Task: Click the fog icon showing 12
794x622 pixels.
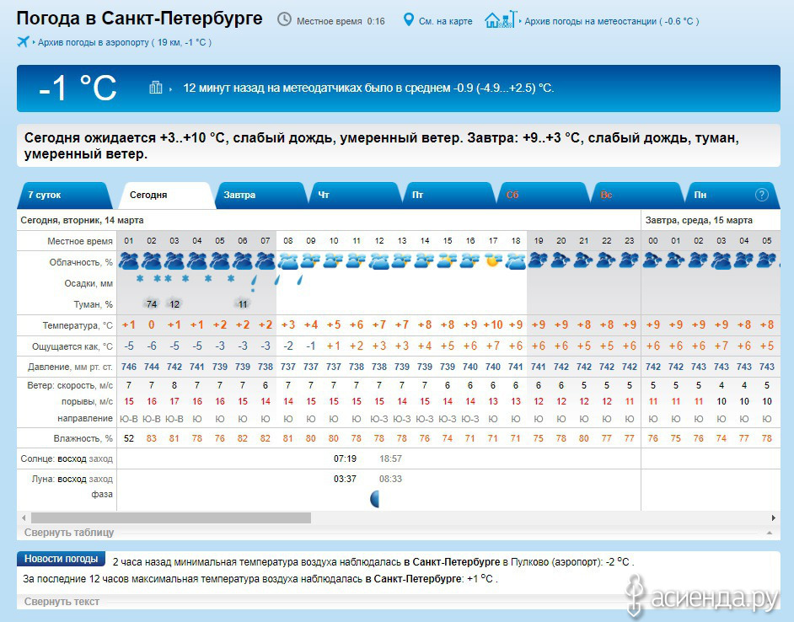Action: point(174,304)
